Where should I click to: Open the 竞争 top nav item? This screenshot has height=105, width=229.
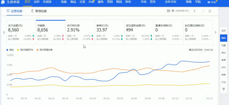click(153, 2)
